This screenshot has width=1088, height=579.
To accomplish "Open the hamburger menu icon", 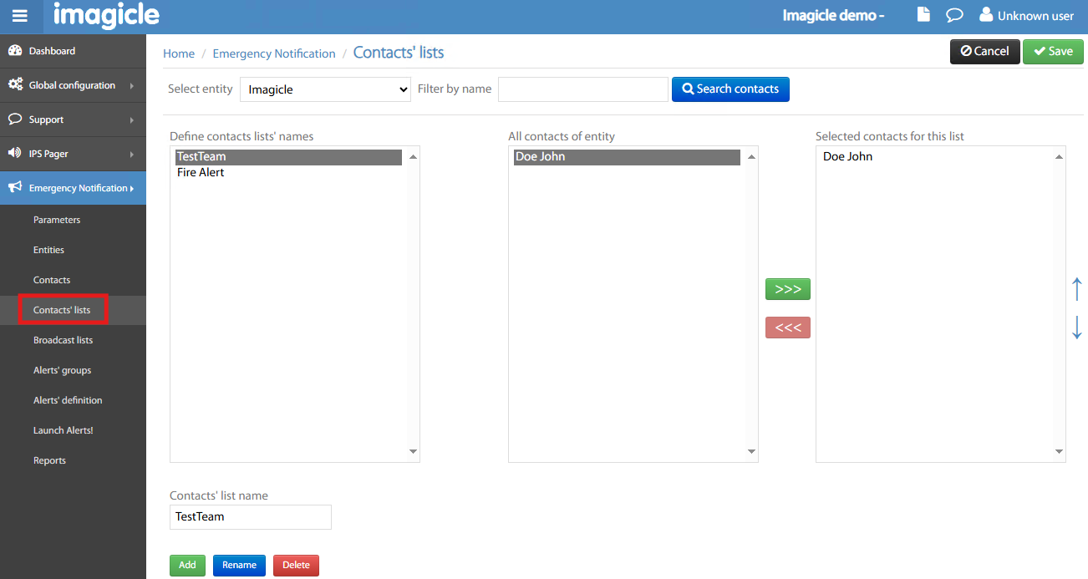I will (20, 16).
